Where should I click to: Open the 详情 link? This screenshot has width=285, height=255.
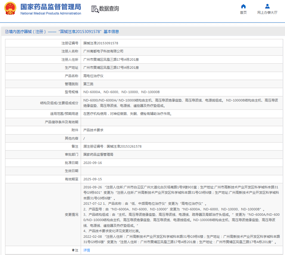87,251
